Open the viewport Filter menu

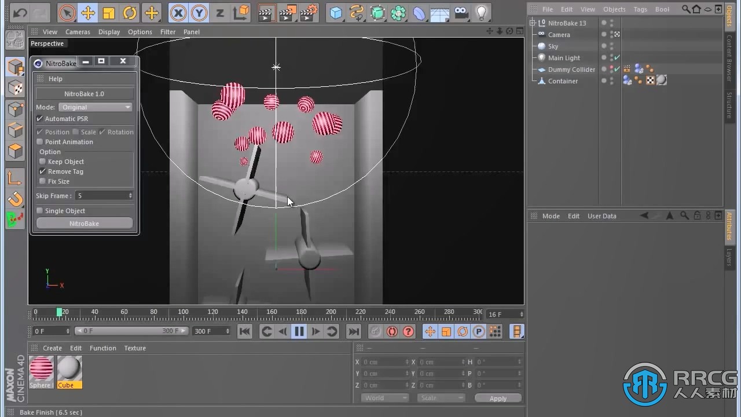(x=168, y=32)
